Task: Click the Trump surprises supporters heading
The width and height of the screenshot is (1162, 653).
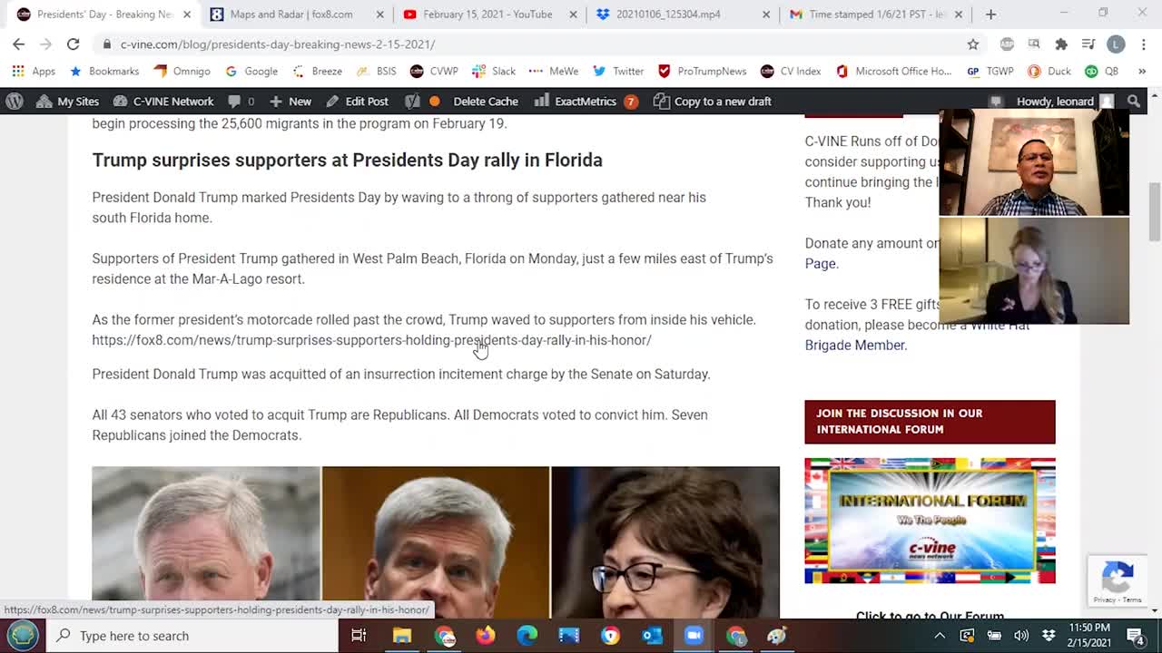Action: point(347,160)
